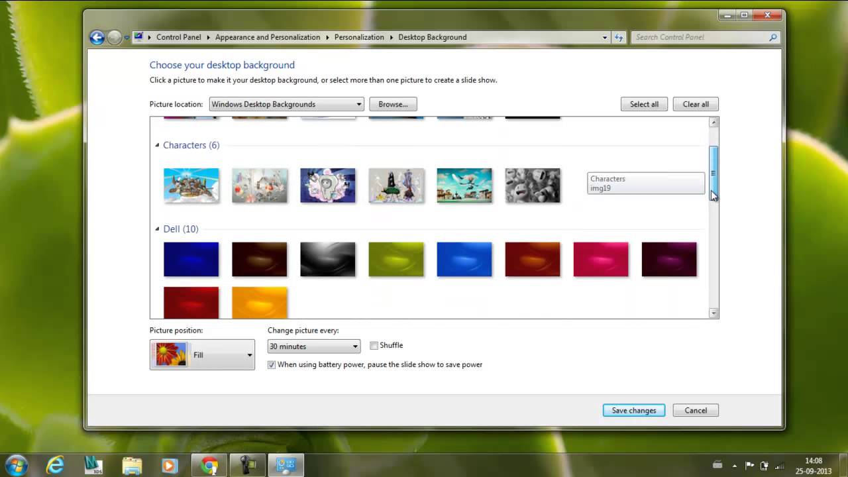Click the refresh icon beside address bar

pos(619,38)
